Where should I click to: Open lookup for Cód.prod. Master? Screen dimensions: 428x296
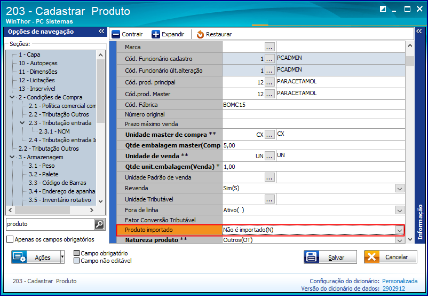pyautogui.click(x=270, y=94)
